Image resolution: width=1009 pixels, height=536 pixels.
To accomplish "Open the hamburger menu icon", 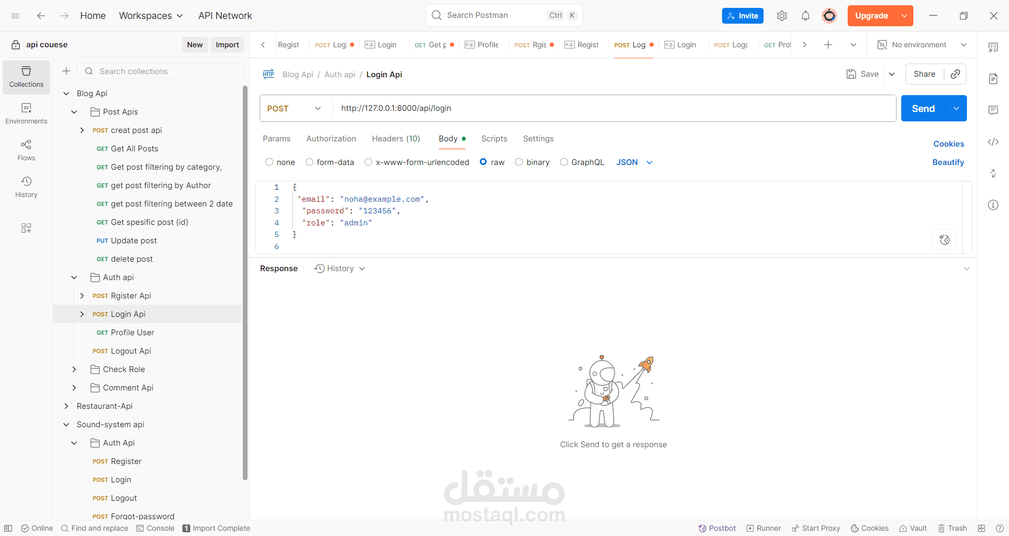I will click(15, 16).
